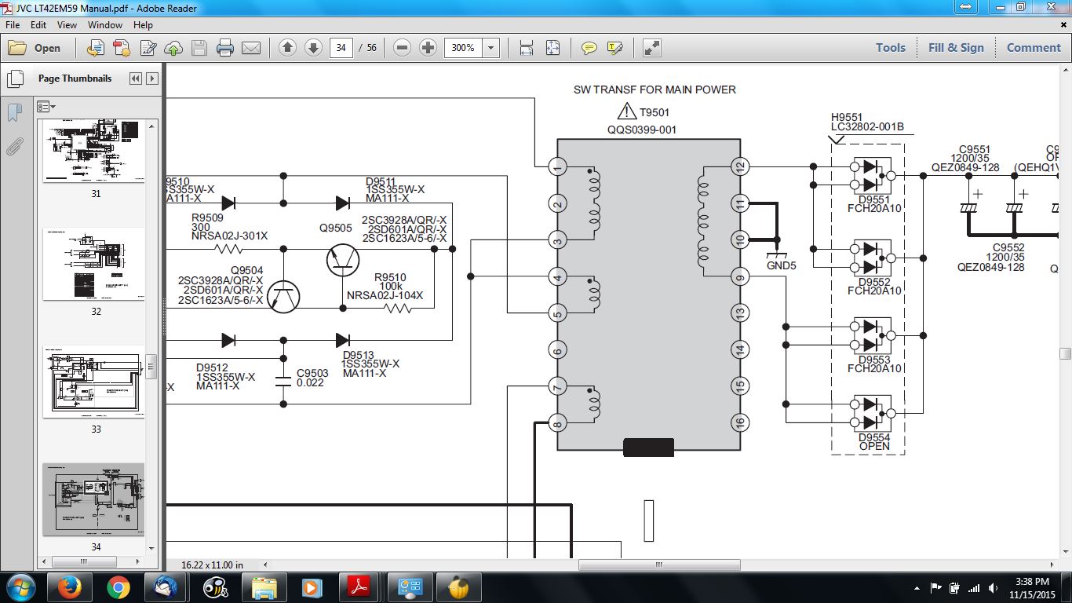Zoom out with the minus button

402,48
